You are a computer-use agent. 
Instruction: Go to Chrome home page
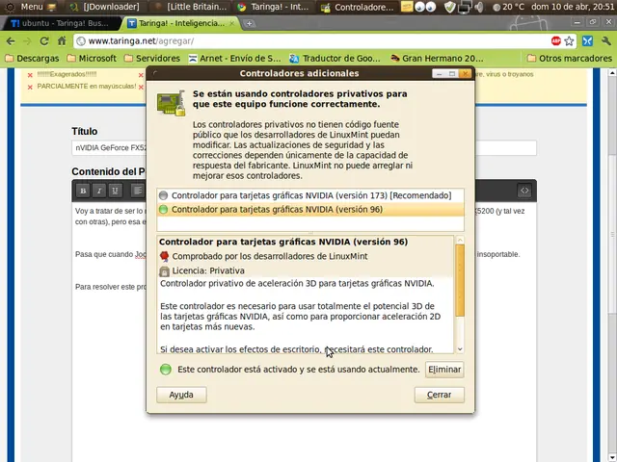[x=62, y=40]
